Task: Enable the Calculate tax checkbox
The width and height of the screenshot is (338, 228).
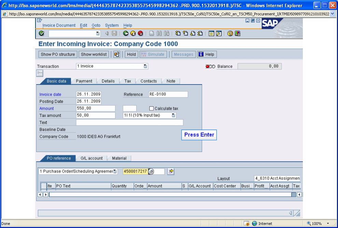Action: point(152,108)
